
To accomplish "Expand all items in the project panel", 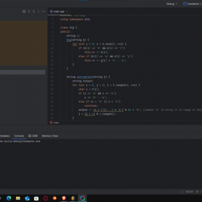I will 29,11.
